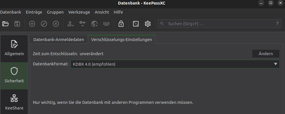Focus the Suchen search field
Viewport: 285px width, 114px height.
coord(220,23)
